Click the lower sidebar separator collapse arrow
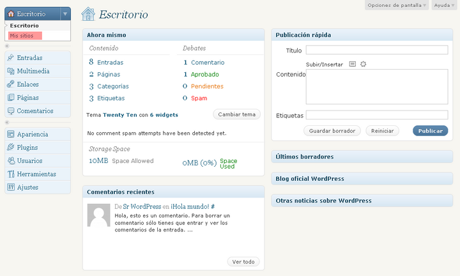The image size is (460, 276). [7, 122]
